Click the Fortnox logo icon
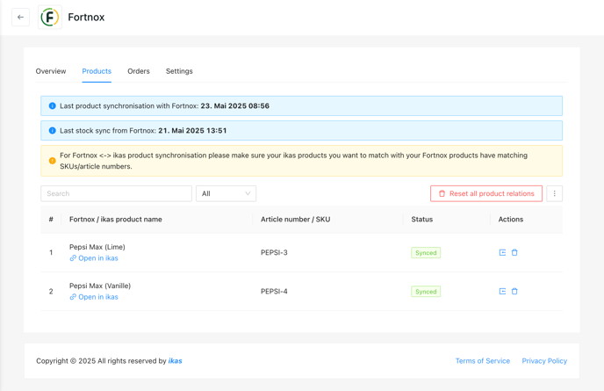The image size is (604, 391). pyautogui.click(x=50, y=17)
